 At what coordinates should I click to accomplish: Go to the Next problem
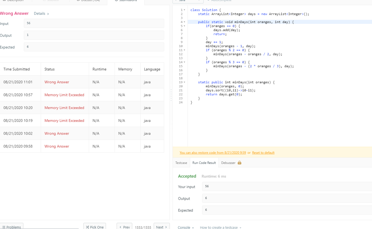(161, 226)
